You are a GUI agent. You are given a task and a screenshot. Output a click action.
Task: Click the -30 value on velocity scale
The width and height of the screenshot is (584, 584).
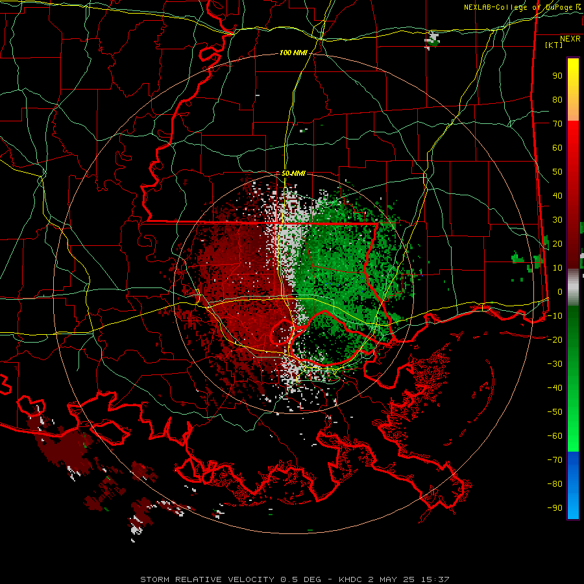[x=555, y=363]
